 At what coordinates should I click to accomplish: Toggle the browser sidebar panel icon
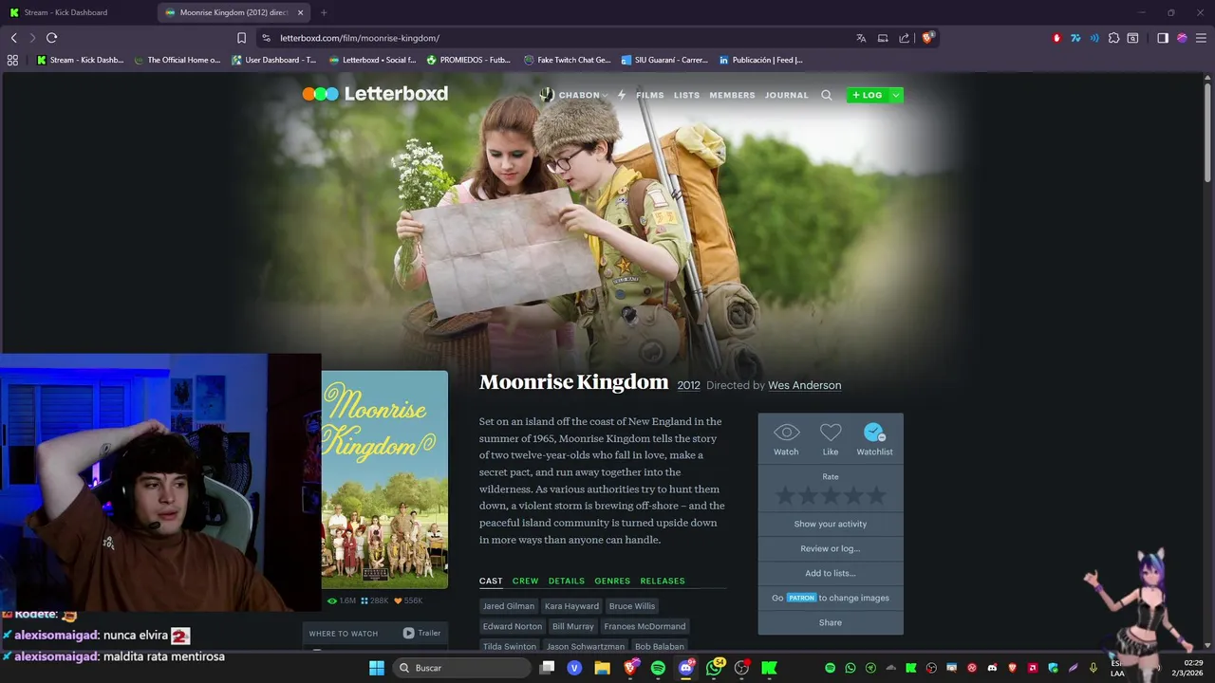1163,38
